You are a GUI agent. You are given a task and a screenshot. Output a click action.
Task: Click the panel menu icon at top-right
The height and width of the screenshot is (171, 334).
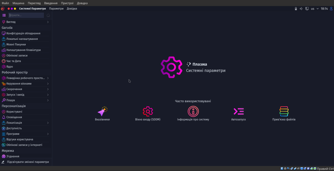pyautogui.click(x=331, y=9)
